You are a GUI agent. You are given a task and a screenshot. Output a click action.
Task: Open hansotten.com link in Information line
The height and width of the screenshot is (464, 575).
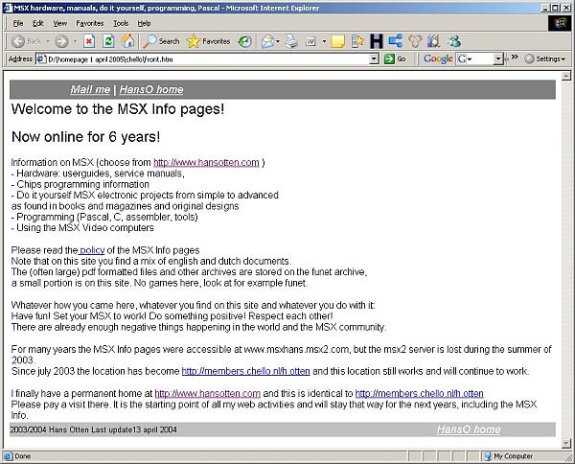[x=206, y=162]
